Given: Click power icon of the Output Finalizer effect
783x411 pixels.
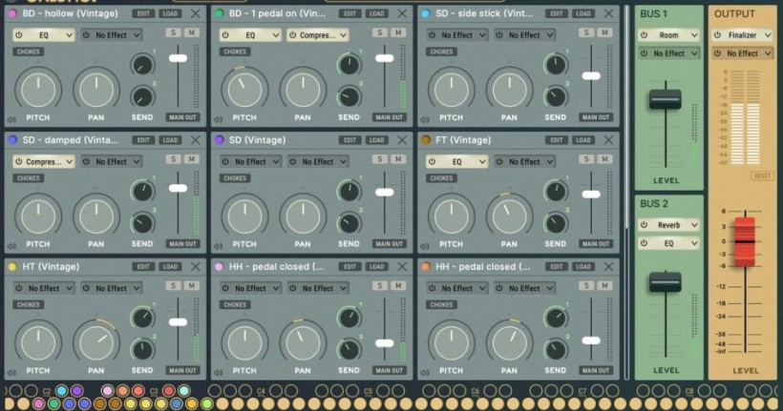Looking at the screenshot, I should coord(719,35).
